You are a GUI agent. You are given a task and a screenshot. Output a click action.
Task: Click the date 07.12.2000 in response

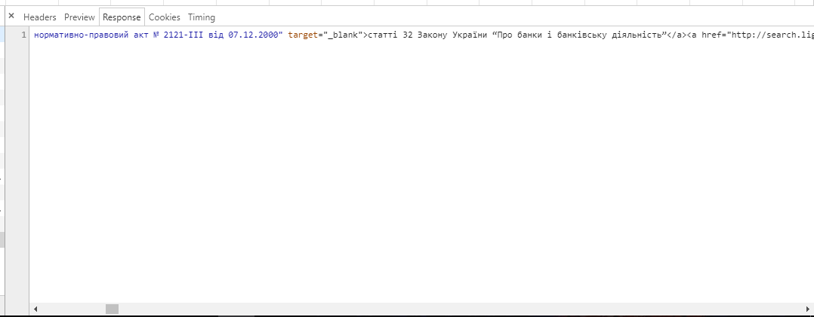click(253, 35)
